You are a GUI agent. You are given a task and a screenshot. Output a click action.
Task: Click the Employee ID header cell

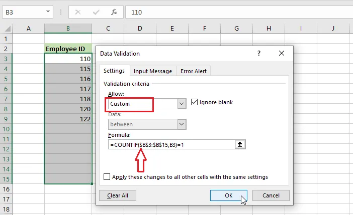click(68, 49)
